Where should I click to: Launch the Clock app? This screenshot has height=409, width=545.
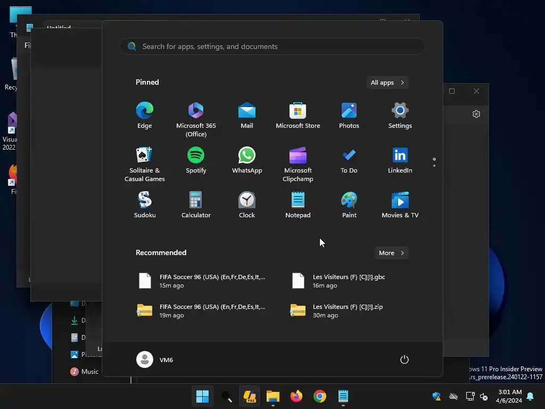pyautogui.click(x=247, y=205)
